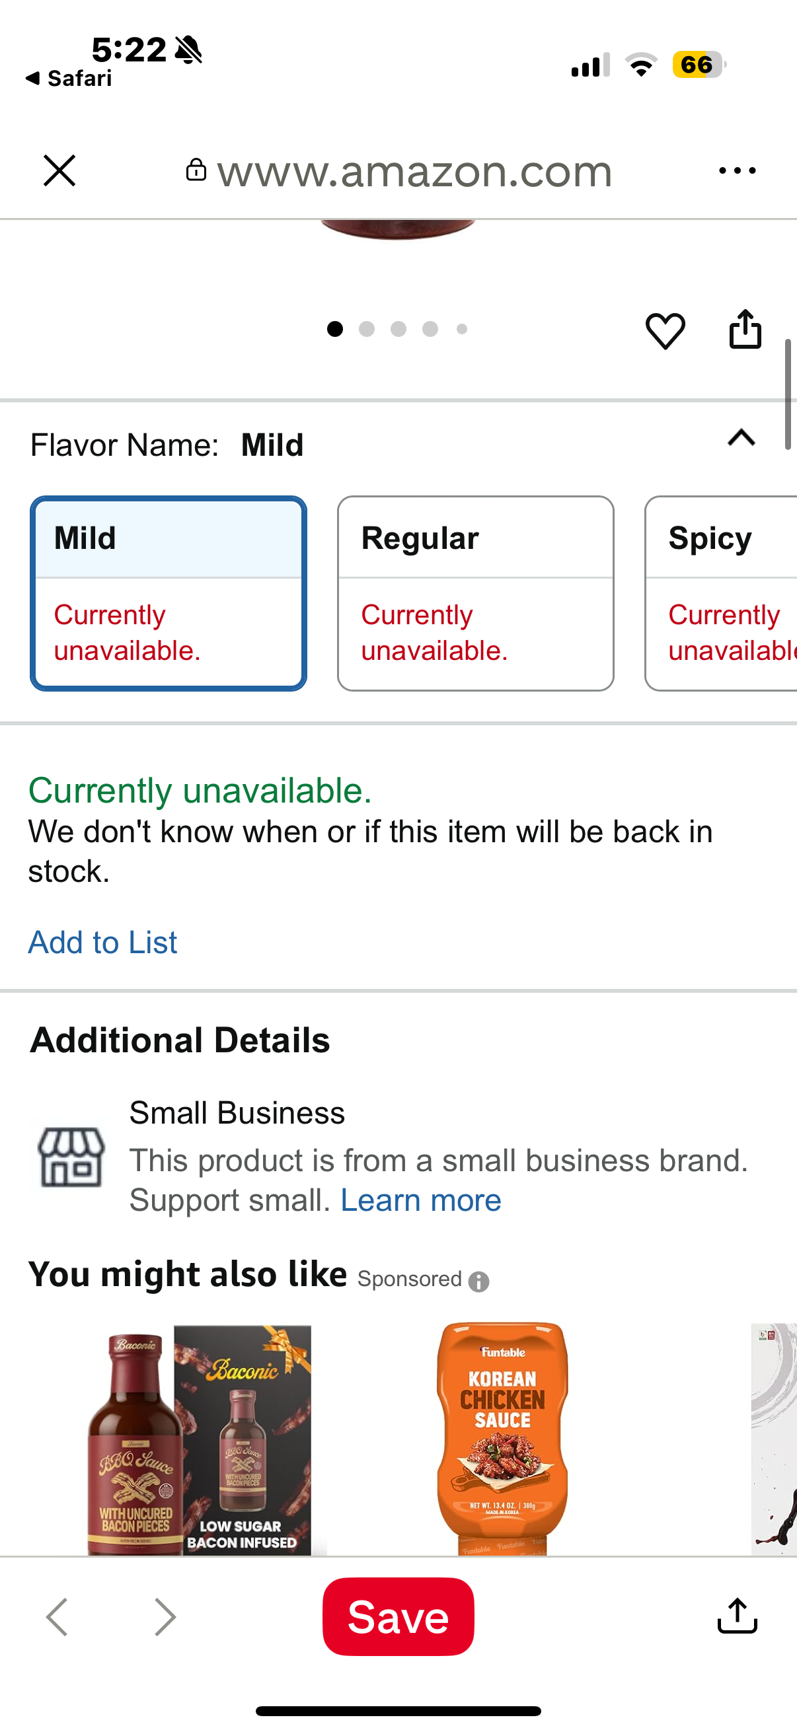Select the Mild flavor option
Viewport: 797px width, 1732px height.
(168, 593)
